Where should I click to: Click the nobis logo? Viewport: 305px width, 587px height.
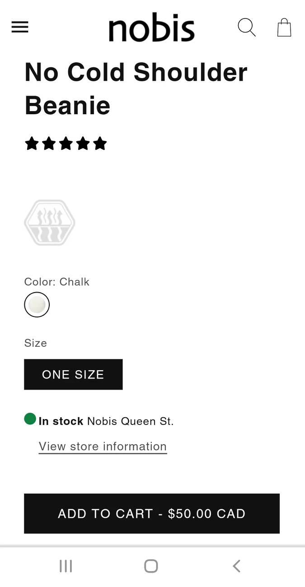point(152,27)
